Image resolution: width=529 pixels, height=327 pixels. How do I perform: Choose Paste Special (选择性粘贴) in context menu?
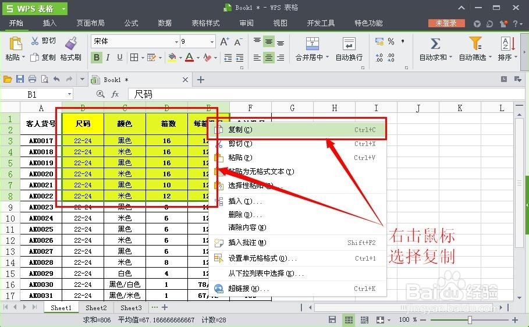coord(297,185)
